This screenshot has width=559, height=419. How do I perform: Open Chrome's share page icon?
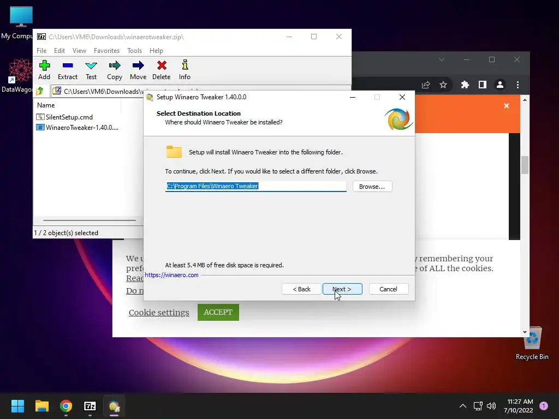coord(426,85)
